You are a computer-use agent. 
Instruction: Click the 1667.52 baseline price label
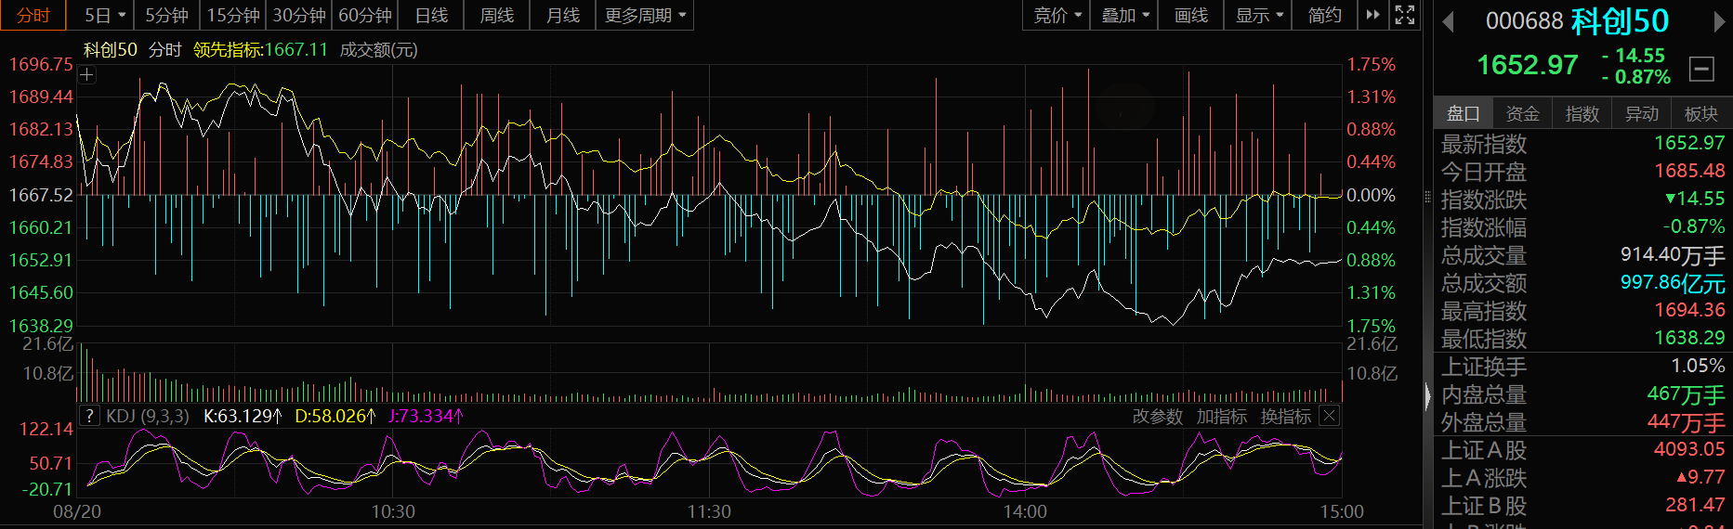(x=40, y=195)
